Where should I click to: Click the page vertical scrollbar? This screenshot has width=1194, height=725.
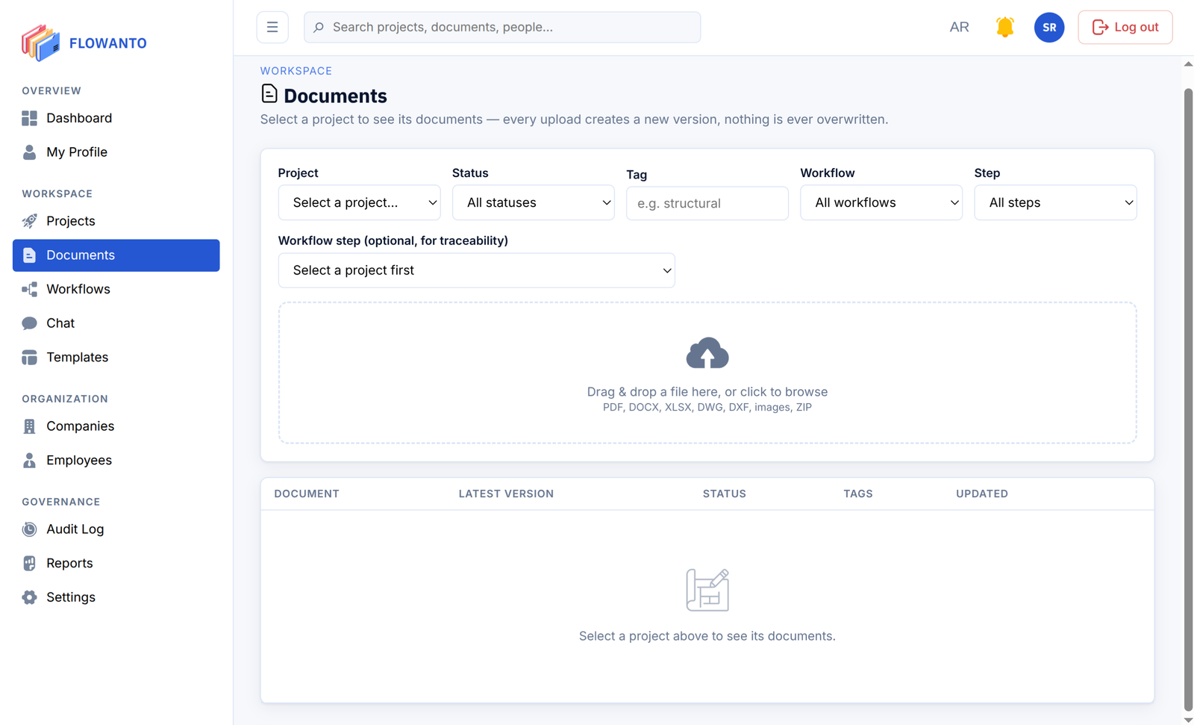1188,399
